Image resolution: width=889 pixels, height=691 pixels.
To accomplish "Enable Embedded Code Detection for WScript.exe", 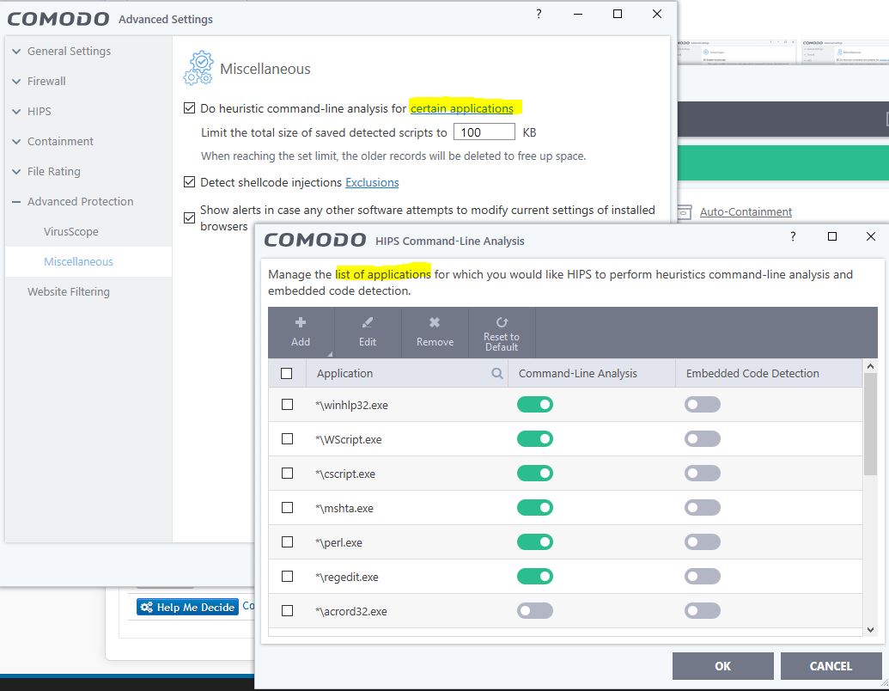I will point(703,439).
